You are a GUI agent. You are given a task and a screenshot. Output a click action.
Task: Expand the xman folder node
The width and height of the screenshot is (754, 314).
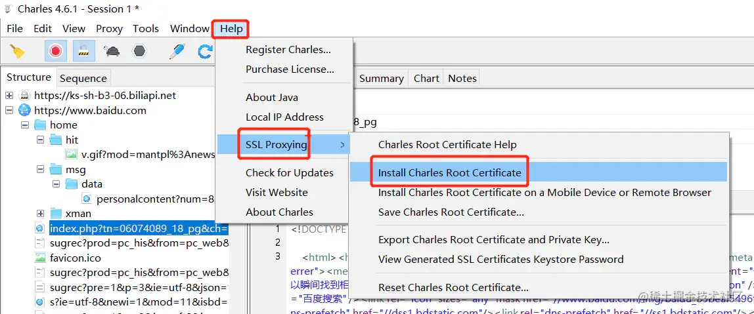[x=41, y=213]
